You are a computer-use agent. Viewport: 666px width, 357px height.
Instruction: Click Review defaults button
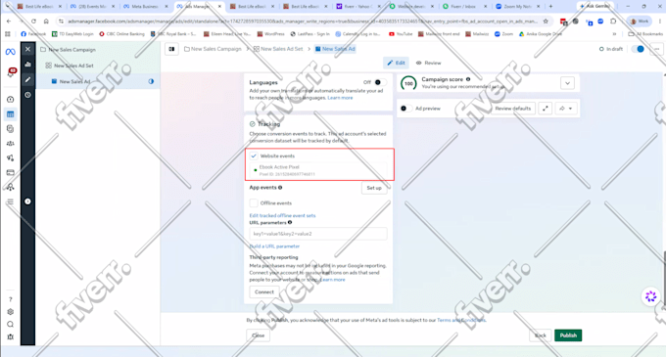(x=512, y=109)
